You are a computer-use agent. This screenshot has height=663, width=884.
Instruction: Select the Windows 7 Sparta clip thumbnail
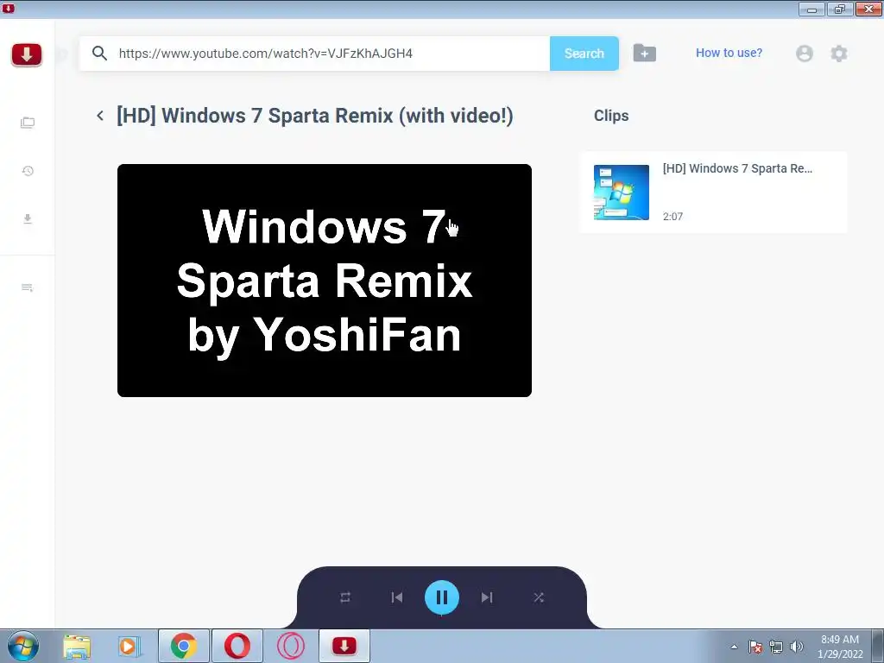click(622, 193)
